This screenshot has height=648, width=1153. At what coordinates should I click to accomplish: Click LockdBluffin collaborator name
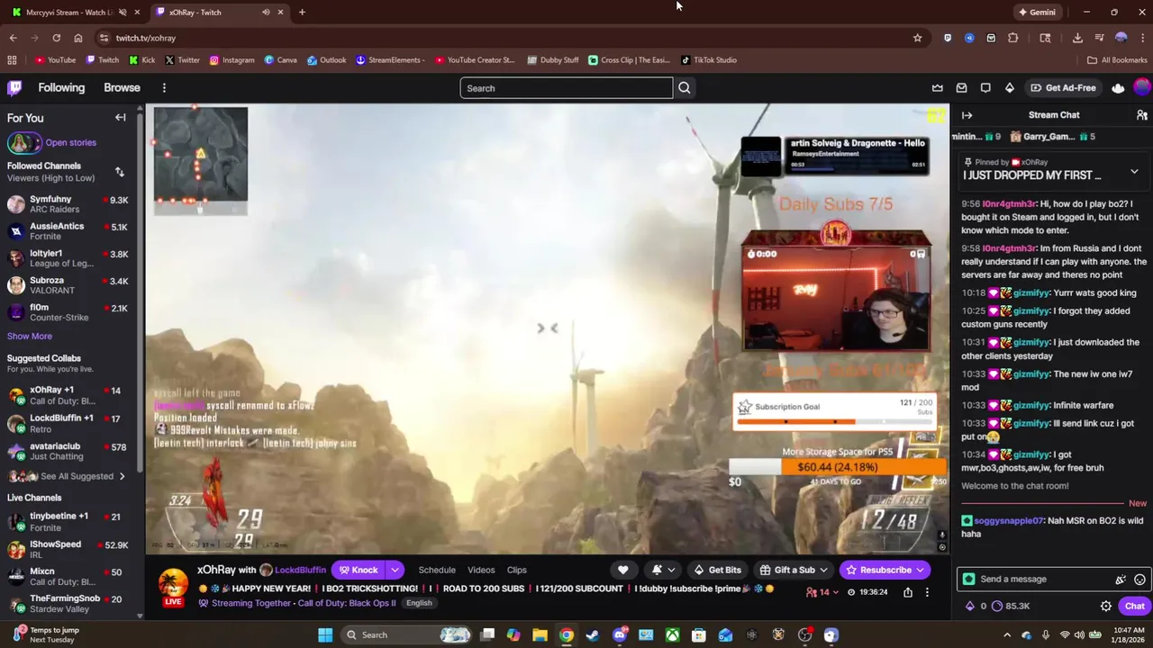300,570
